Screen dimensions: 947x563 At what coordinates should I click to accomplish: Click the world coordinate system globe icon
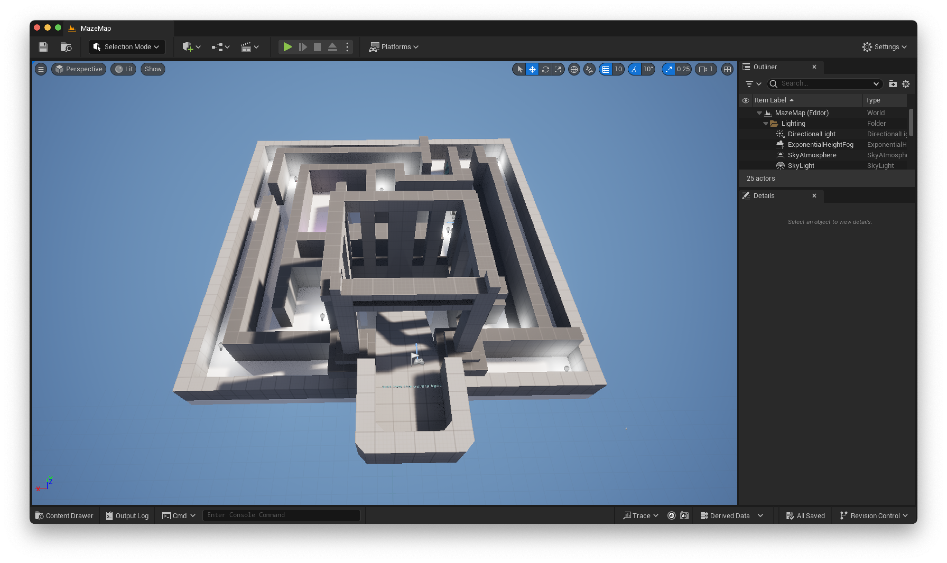(574, 69)
